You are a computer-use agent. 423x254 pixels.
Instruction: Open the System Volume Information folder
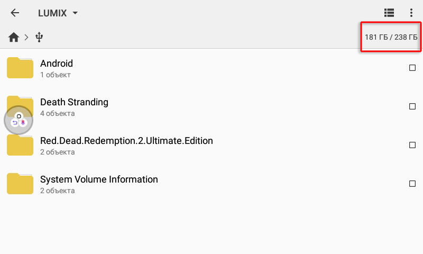[99, 179]
